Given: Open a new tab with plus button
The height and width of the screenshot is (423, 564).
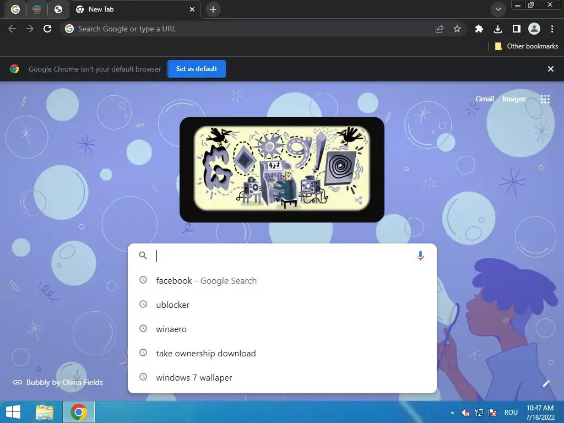Looking at the screenshot, I should tap(213, 9).
